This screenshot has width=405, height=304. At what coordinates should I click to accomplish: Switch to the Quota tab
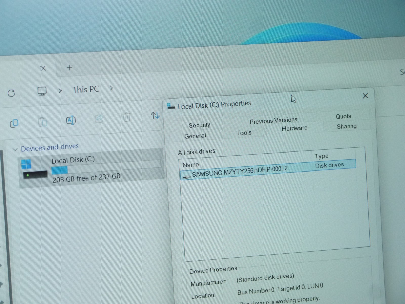[x=343, y=116]
